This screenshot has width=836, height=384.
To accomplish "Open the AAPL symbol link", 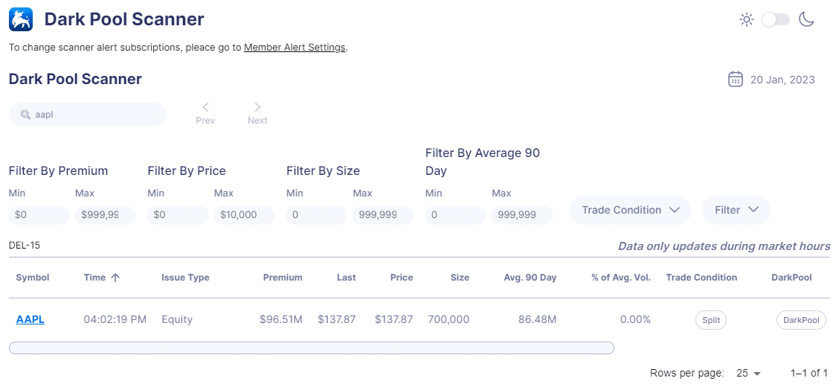I will [30, 319].
